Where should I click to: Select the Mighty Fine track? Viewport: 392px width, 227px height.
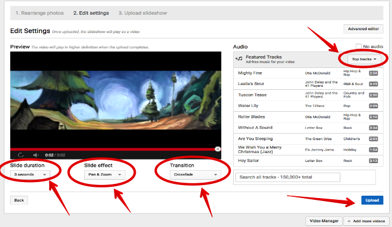[x=308, y=73]
